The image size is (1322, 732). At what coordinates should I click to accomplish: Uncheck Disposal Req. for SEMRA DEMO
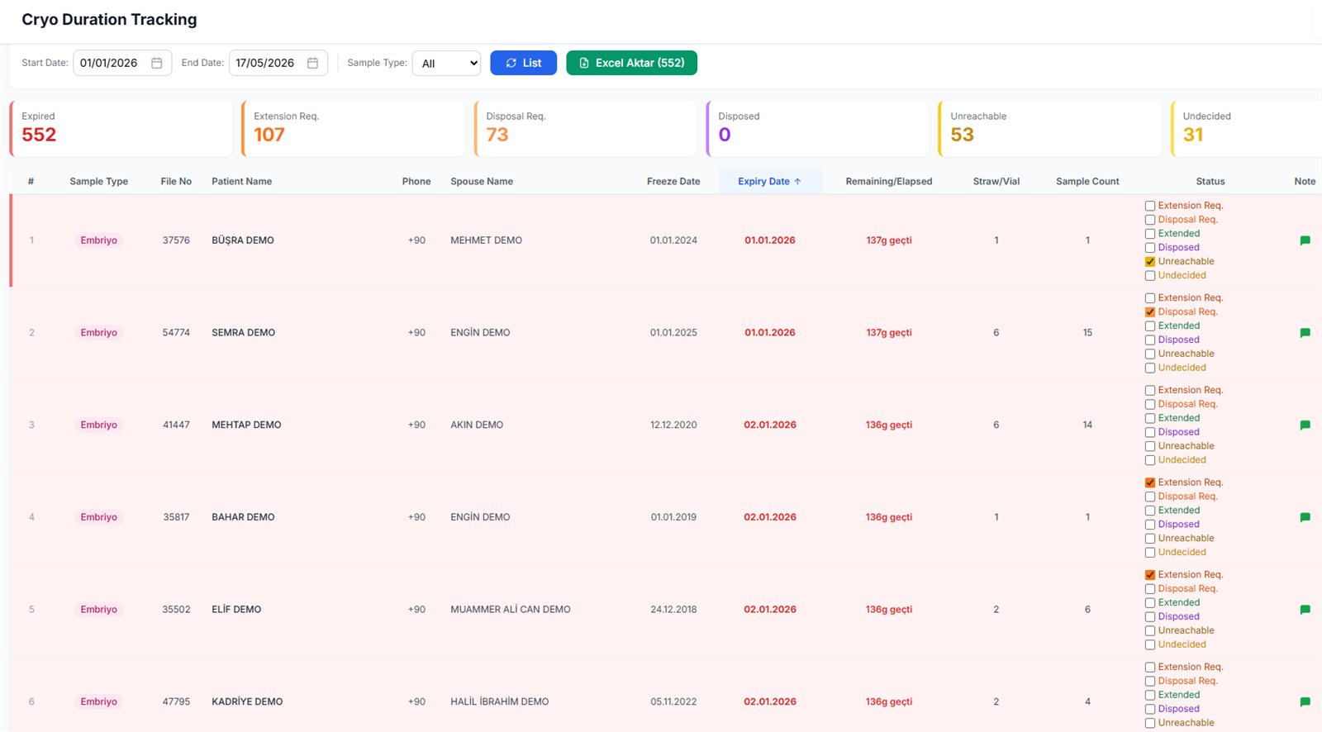tap(1149, 312)
